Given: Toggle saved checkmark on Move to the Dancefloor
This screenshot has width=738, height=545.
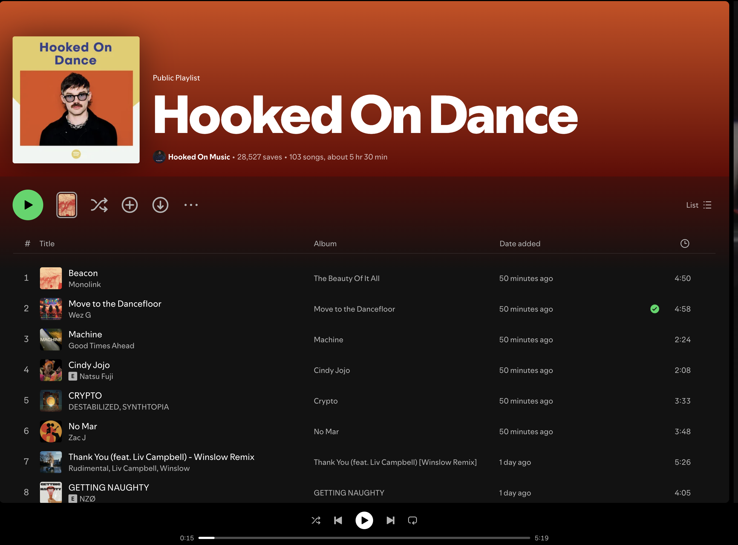Looking at the screenshot, I should (x=655, y=309).
